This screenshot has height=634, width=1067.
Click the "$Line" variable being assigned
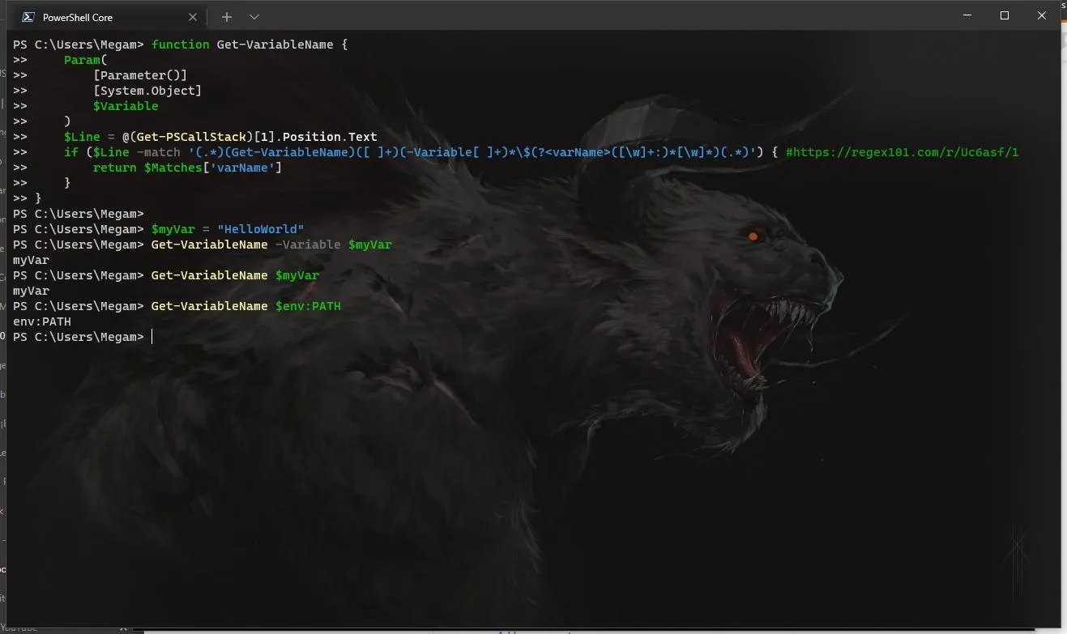pyautogui.click(x=82, y=137)
